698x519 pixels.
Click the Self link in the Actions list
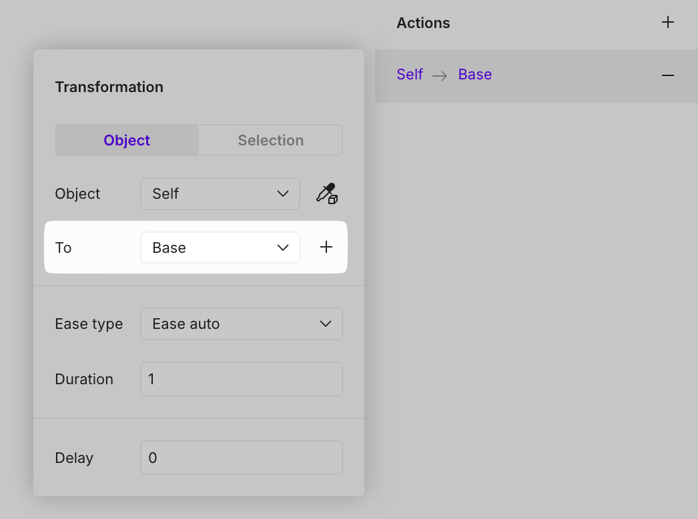pos(410,75)
